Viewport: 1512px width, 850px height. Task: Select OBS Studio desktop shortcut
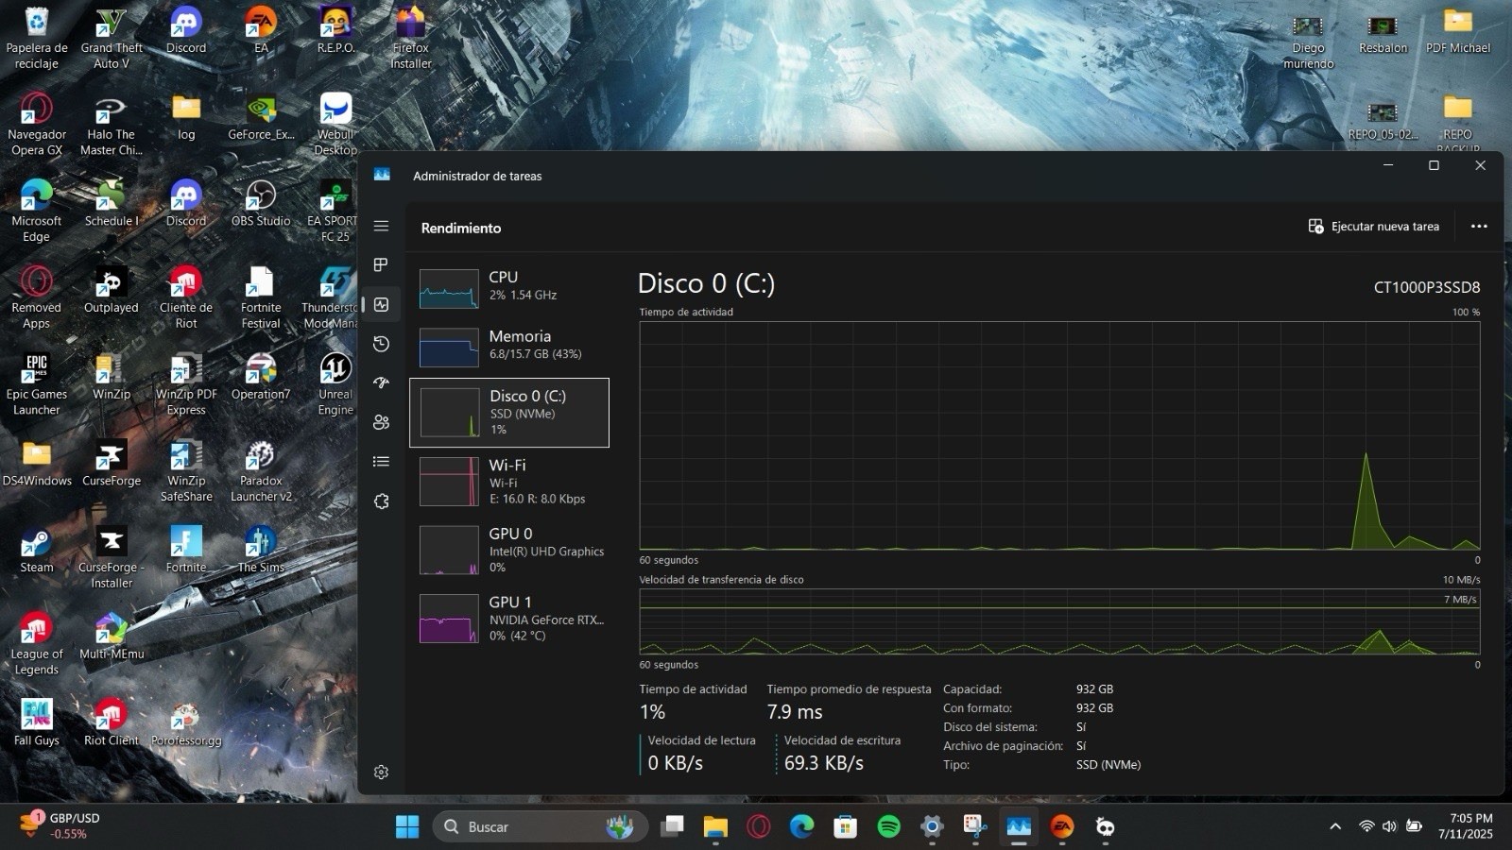tap(261, 203)
